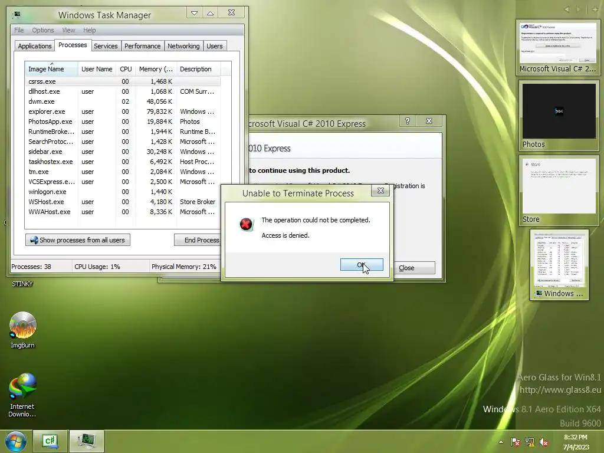
Task: Switch to Performance tab
Action: pos(143,46)
